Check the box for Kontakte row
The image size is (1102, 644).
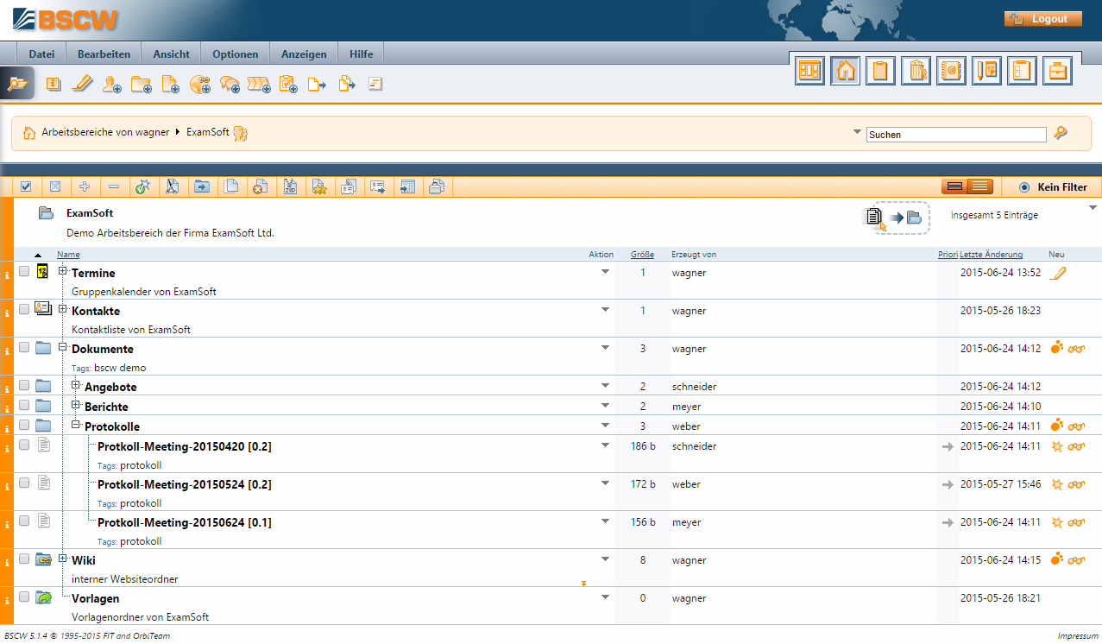24,310
